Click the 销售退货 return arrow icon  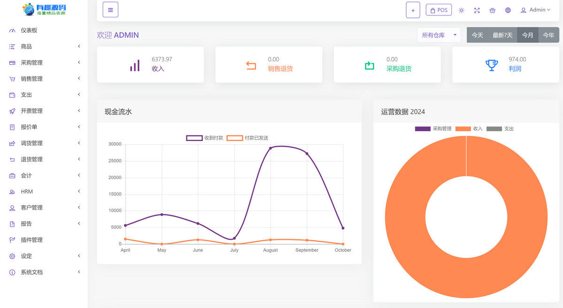pos(251,65)
